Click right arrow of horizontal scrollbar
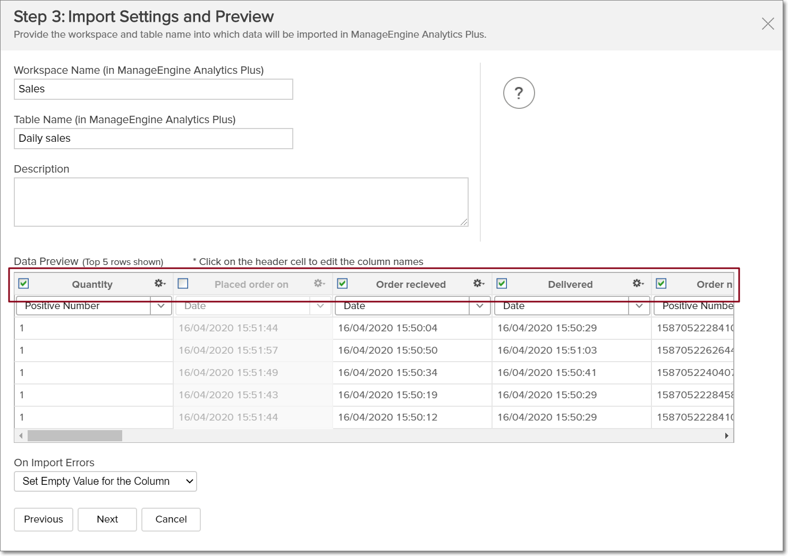The width and height of the screenshot is (788, 556). (726, 436)
